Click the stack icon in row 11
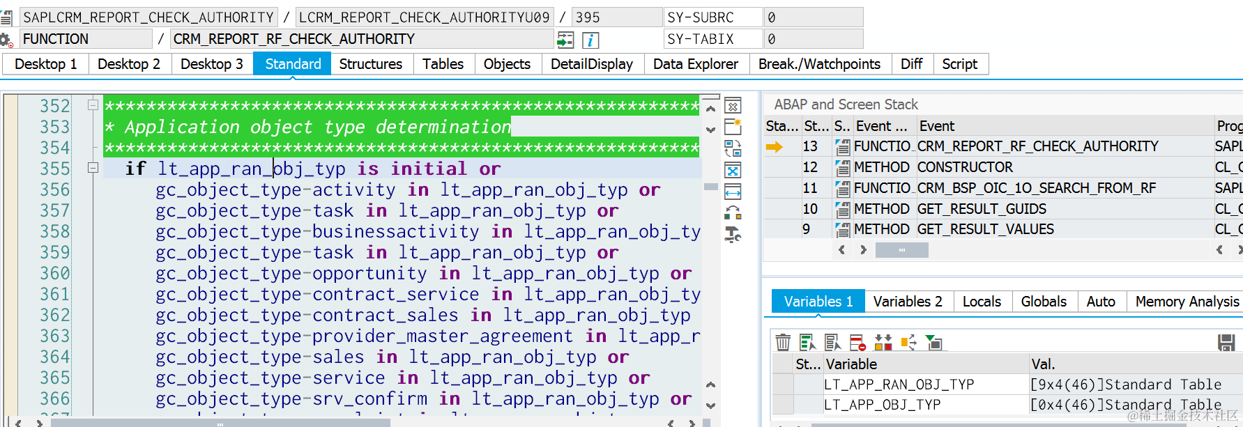This screenshot has width=1243, height=427. 843,189
